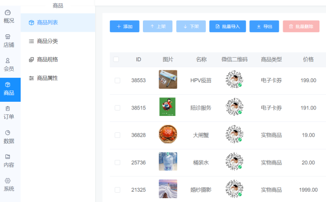Open the 陪诊服务 product thumbnail
Screen dimensions: 326x202
[x=167, y=107]
